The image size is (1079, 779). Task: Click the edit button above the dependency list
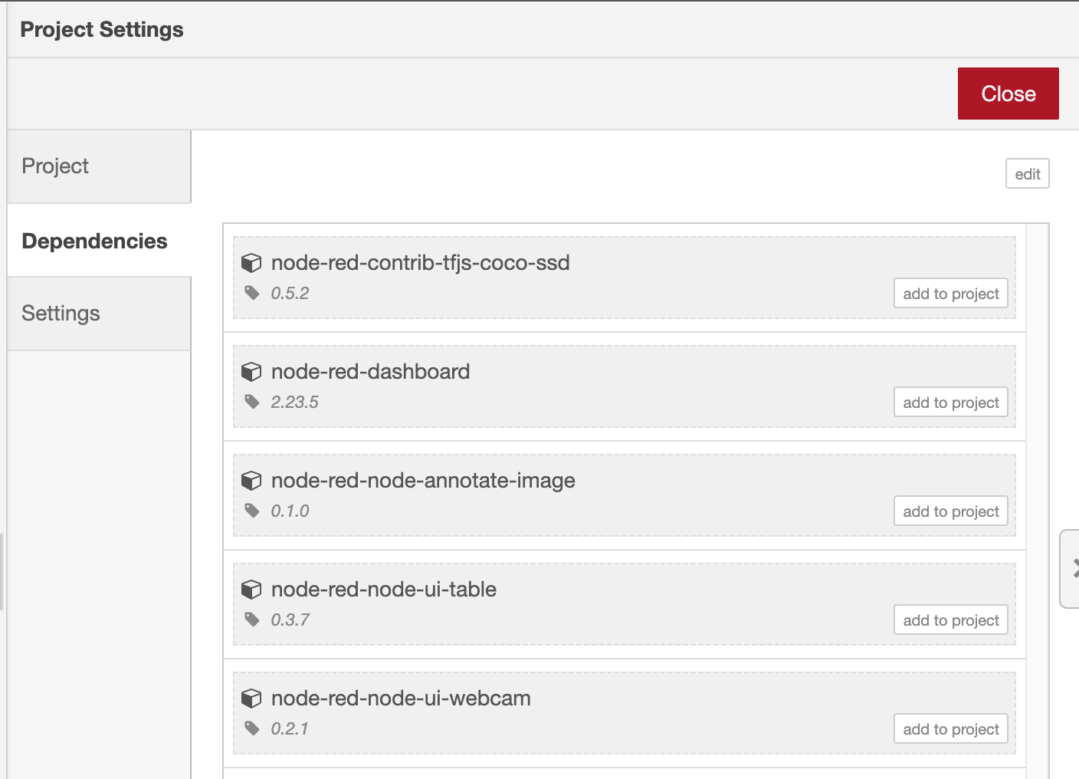pos(1027,173)
